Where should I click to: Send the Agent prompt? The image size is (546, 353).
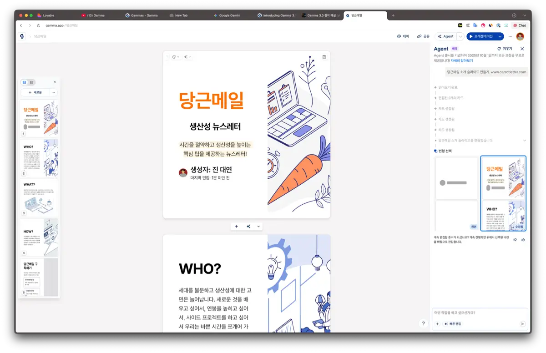click(x=522, y=323)
